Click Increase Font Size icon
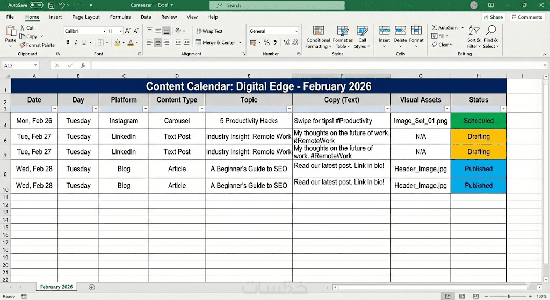The height and width of the screenshot is (300, 550). (x=128, y=31)
